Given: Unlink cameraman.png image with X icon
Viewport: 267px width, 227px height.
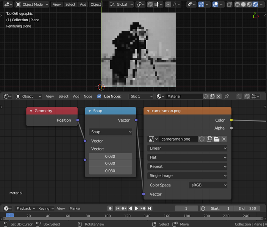Looking at the screenshot, I should coord(224,139).
